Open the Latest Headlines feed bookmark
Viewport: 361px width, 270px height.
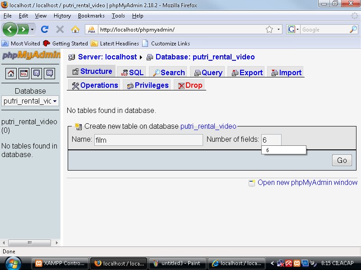point(115,43)
